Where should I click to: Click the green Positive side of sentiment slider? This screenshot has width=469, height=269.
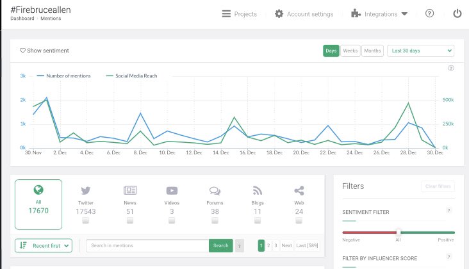click(x=428, y=232)
